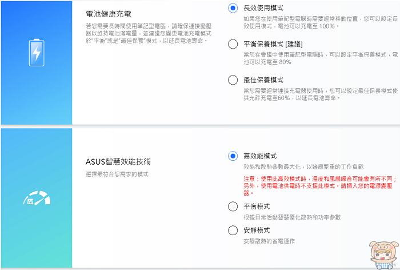Select the 高效能模式 radio button
The height and width of the screenshot is (270, 400).
click(233, 156)
